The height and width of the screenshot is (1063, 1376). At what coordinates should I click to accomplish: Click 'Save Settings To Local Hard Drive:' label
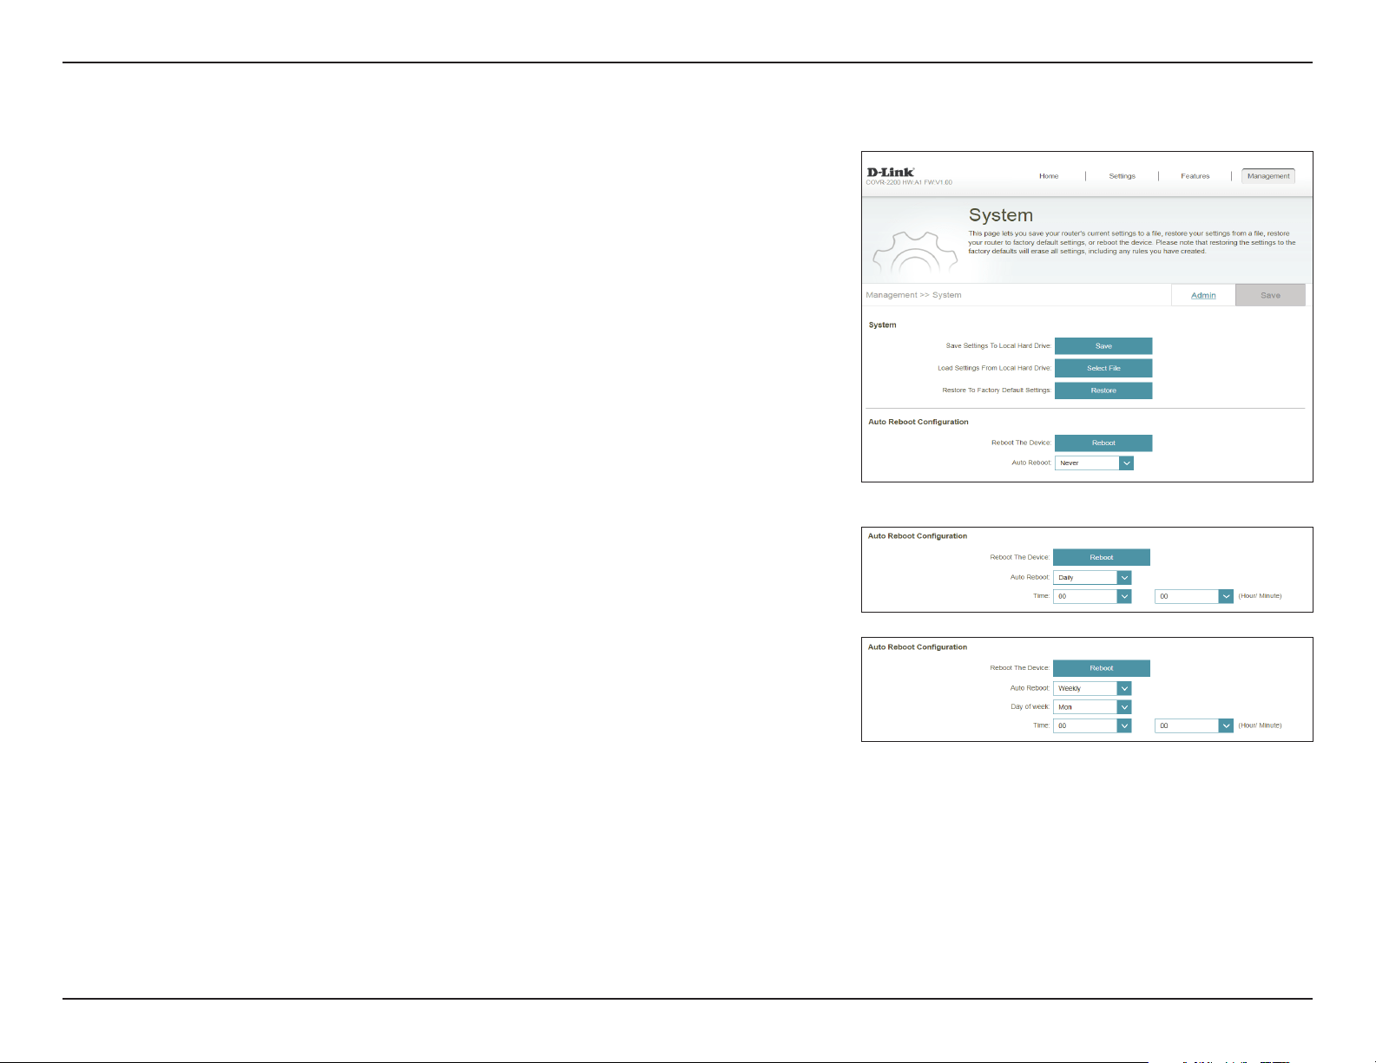[x=998, y=346]
